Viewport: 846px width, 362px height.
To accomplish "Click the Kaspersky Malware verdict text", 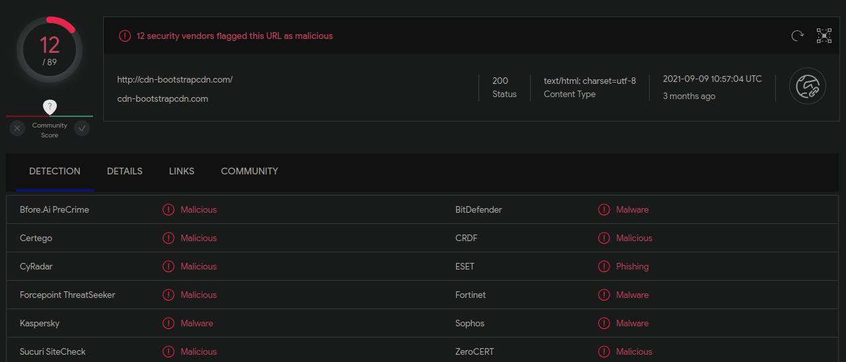I will click(197, 323).
